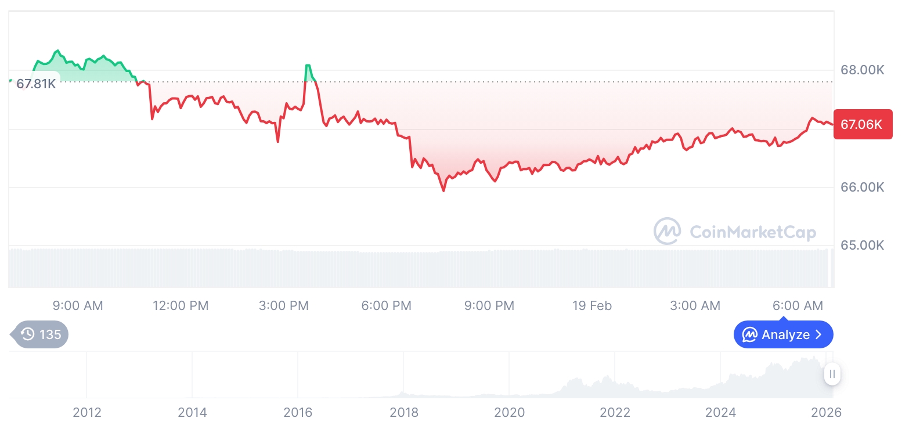The image size is (909, 425).
Task: Click the CoinMarketCap chat icon in Analyze
Action: click(x=750, y=335)
